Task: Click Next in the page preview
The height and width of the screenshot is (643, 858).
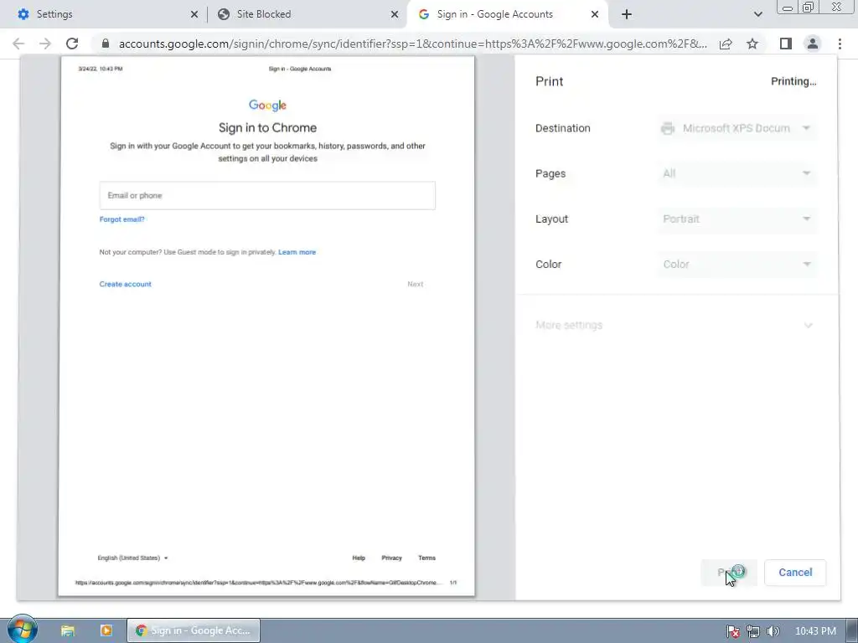Action: coord(416,285)
